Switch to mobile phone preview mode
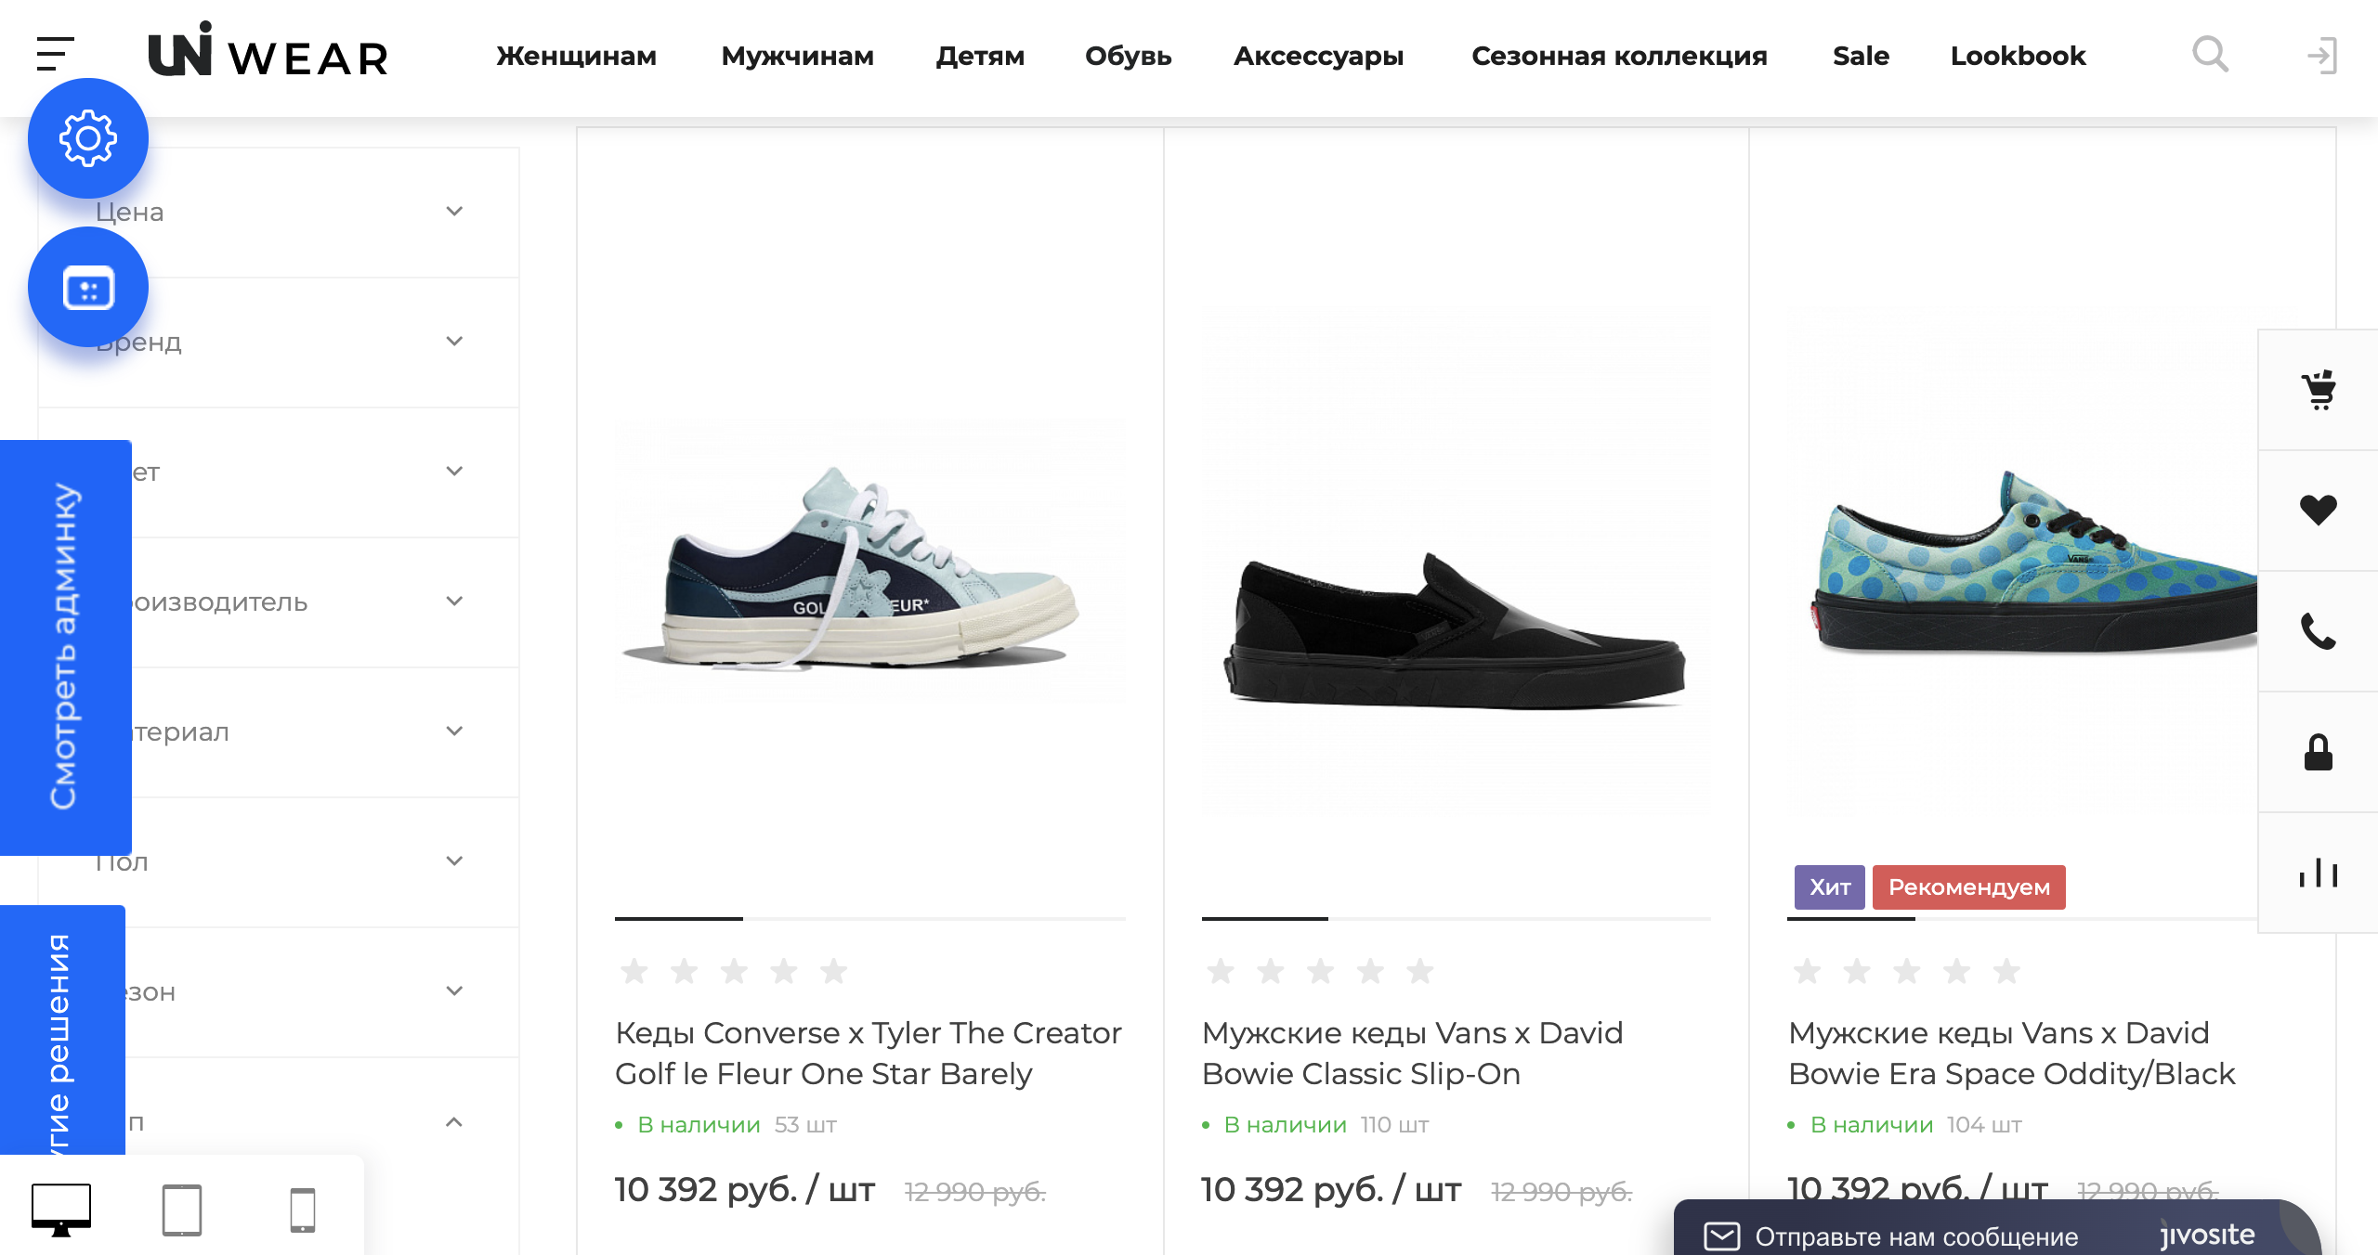 [303, 1210]
